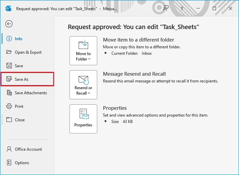Open Outlook Options

pyautogui.click(x=27, y=162)
